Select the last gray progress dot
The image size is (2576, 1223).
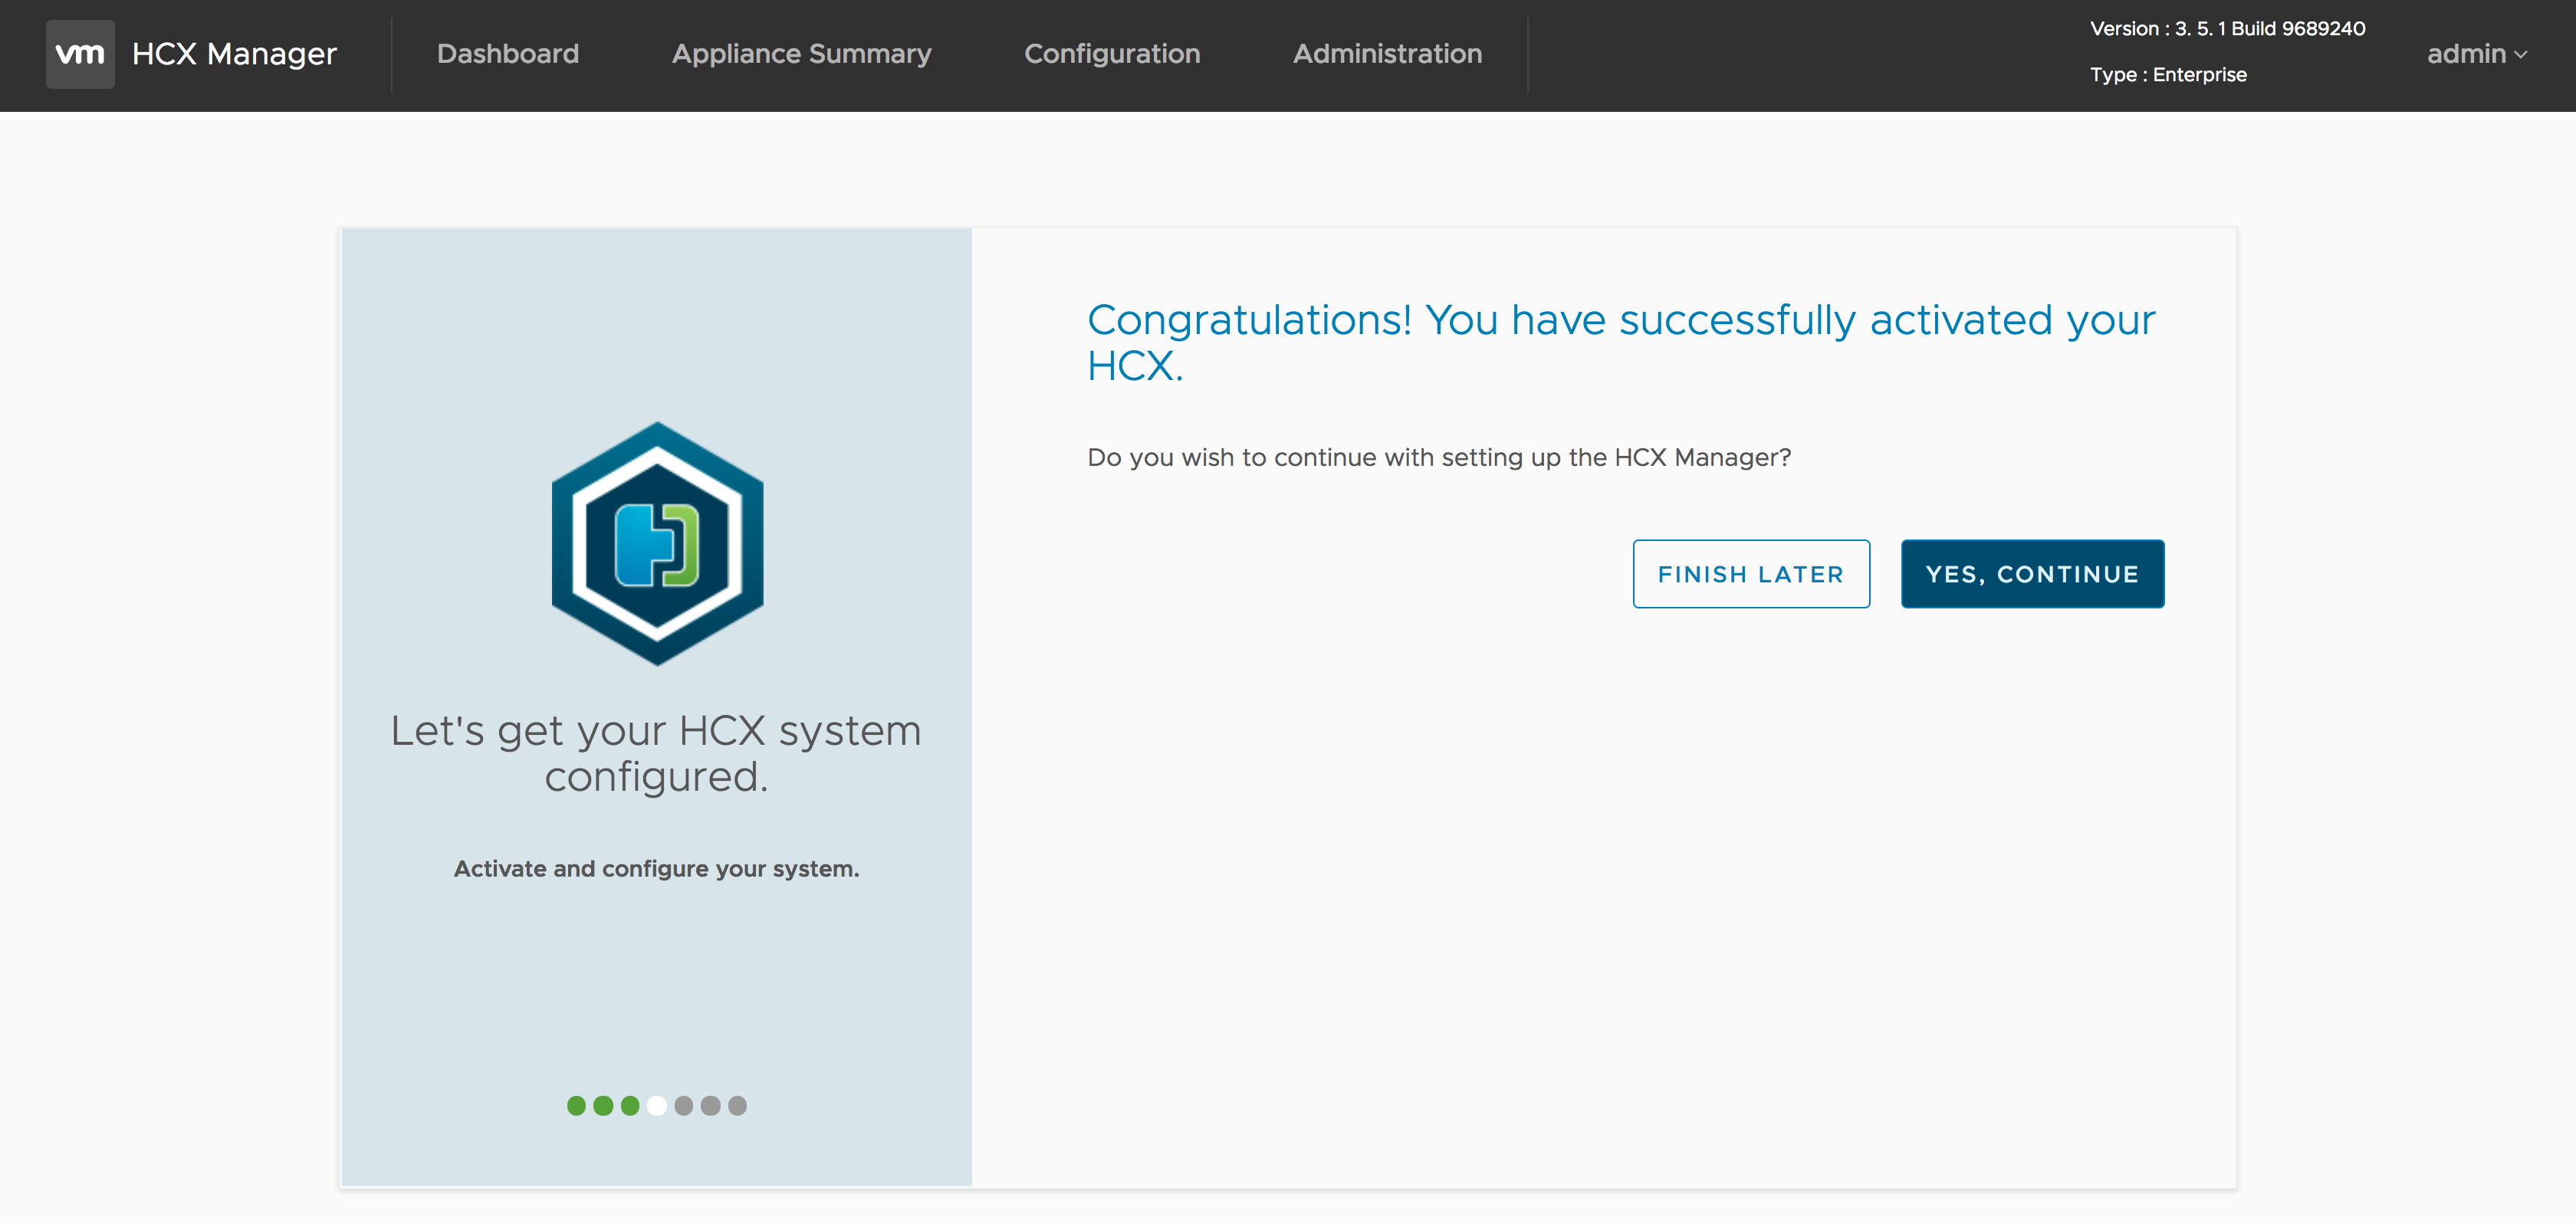pyautogui.click(x=737, y=1105)
